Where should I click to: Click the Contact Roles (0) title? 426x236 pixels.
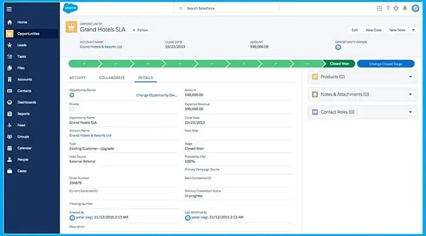tap(337, 112)
